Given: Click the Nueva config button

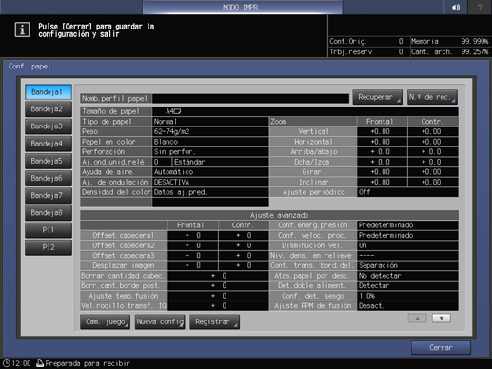Looking at the screenshot, I should pyautogui.click(x=160, y=321).
